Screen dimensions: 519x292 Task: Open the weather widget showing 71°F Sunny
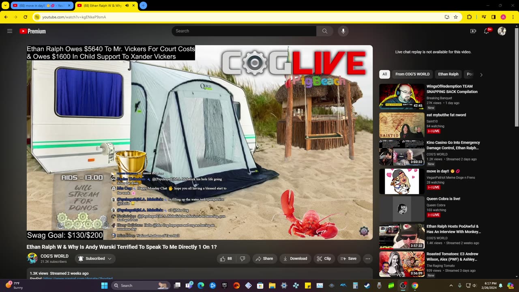click(x=15, y=286)
